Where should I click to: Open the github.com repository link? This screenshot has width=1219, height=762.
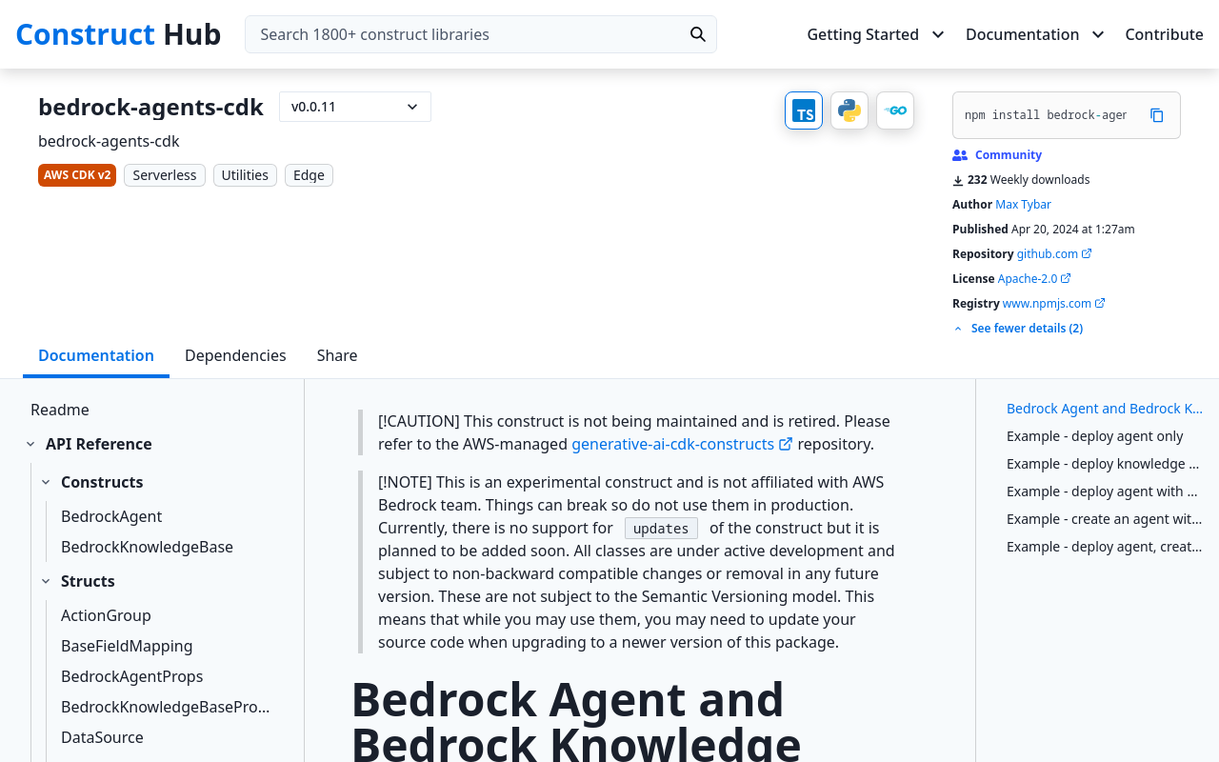tap(1048, 254)
